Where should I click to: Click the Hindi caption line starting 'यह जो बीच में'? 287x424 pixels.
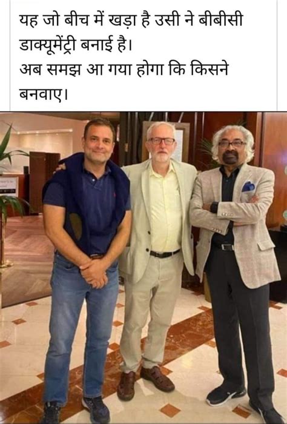point(131,21)
